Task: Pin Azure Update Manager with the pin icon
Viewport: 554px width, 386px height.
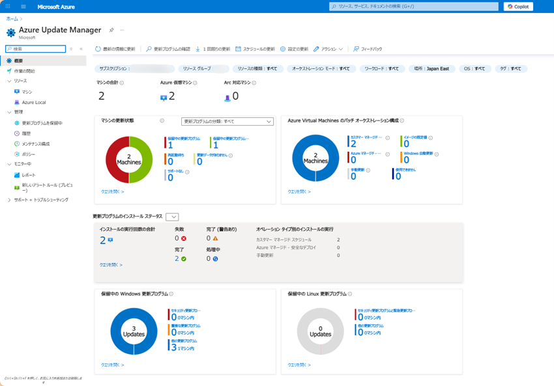Action: point(111,30)
